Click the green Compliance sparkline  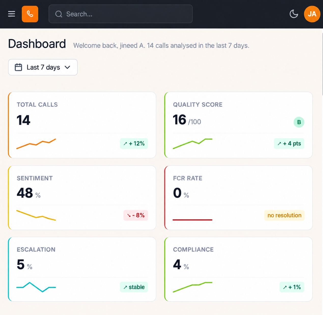(x=192, y=287)
